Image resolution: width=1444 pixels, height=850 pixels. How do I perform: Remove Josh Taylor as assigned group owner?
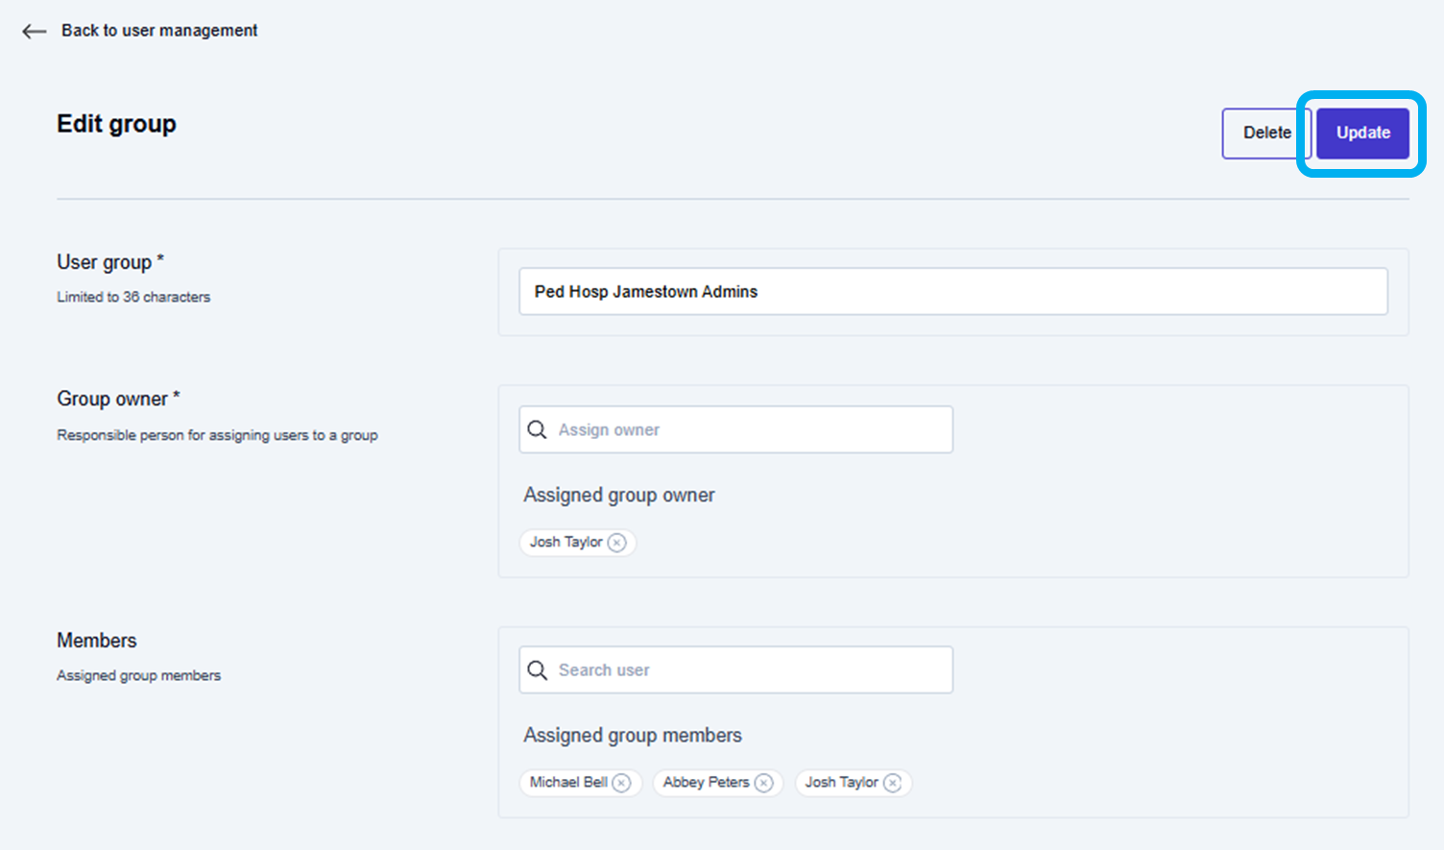(617, 543)
